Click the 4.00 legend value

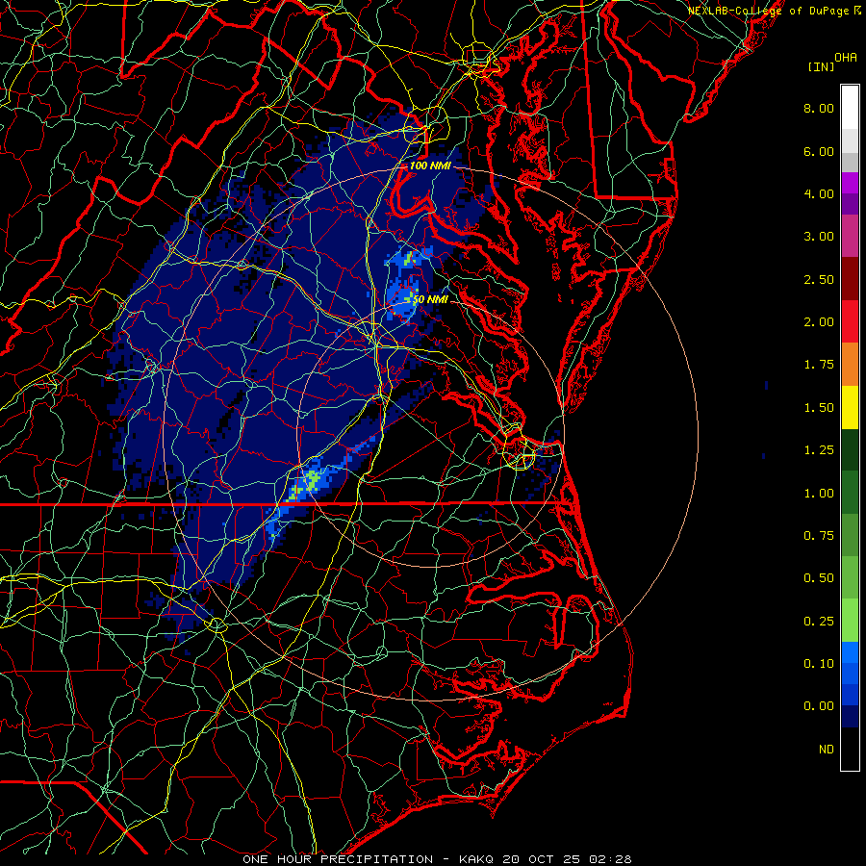[x=819, y=193]
